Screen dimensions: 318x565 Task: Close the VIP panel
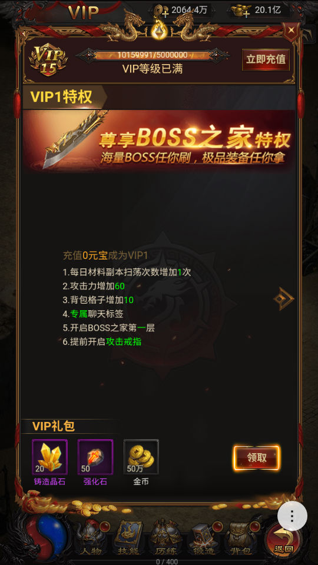pos(291,29)
